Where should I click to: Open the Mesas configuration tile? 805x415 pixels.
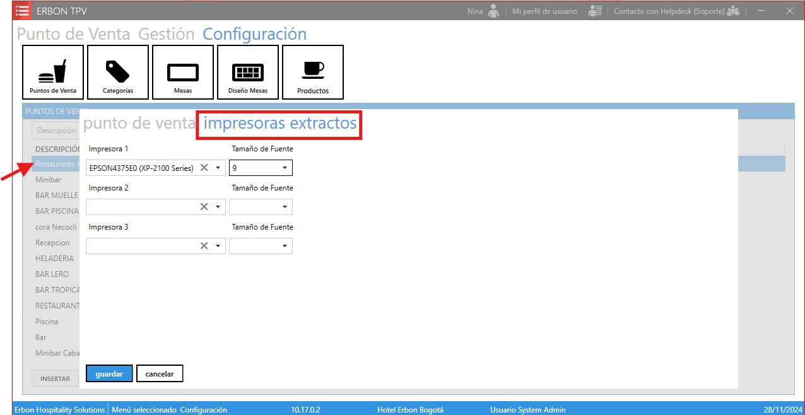coord(183,73)
